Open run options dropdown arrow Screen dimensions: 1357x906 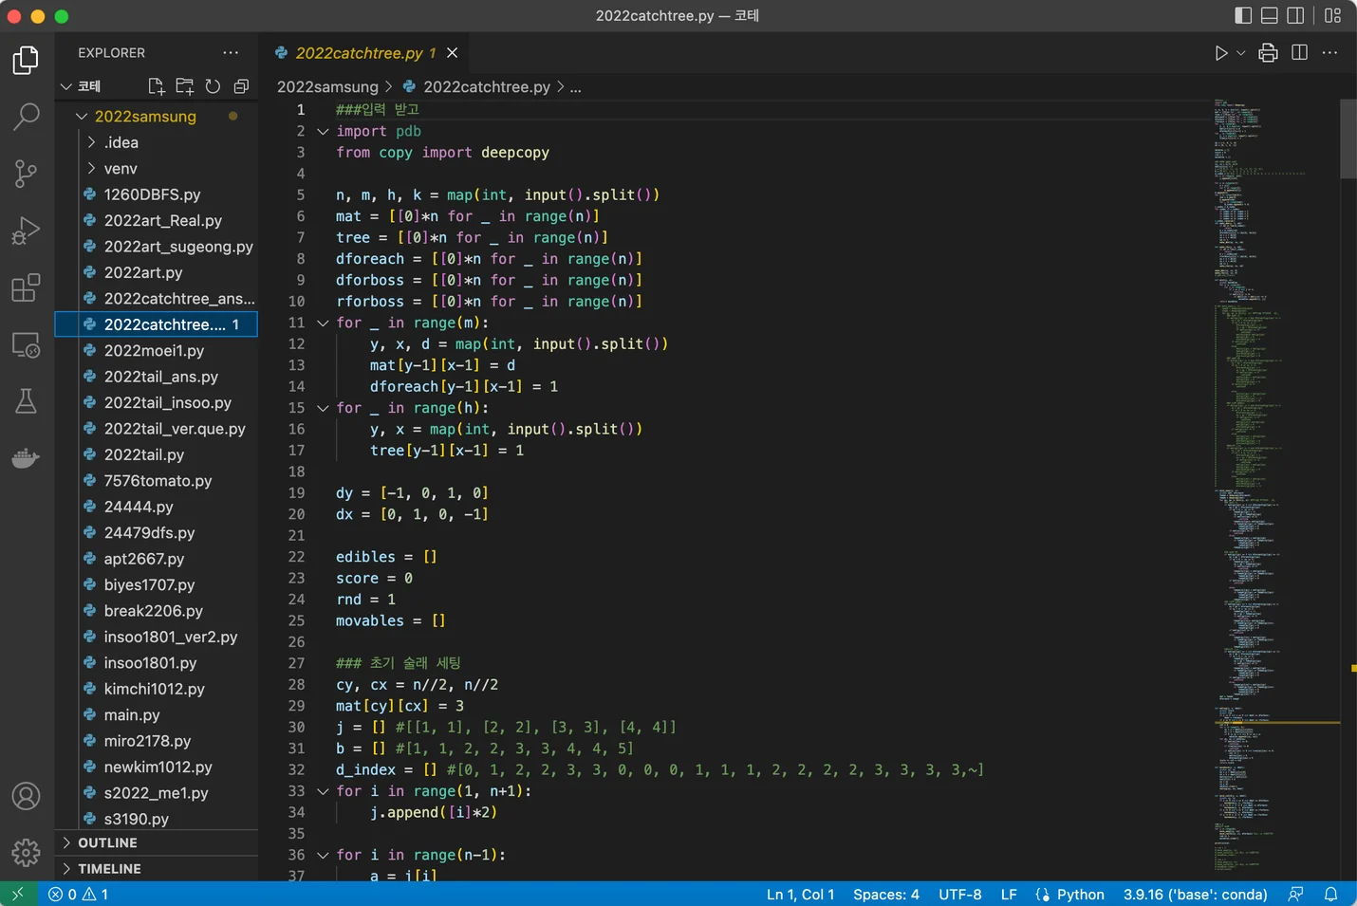(x=1240, y=53)
